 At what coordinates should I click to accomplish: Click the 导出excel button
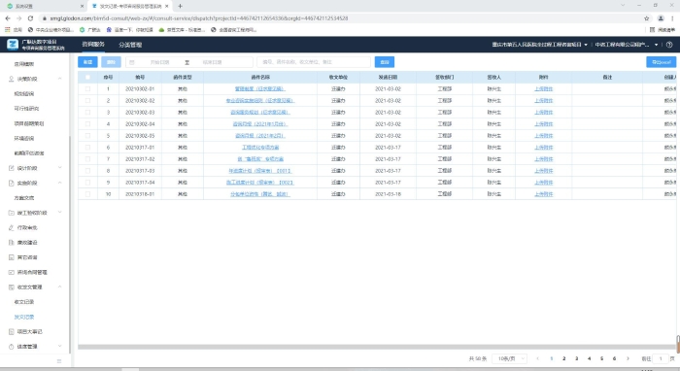click(661, 62)
